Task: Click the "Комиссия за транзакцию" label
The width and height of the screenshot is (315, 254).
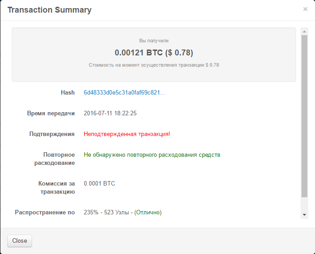Action: pos(56,187)
